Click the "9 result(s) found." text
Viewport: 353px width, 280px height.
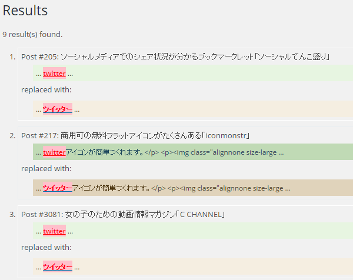coord(32,34)
